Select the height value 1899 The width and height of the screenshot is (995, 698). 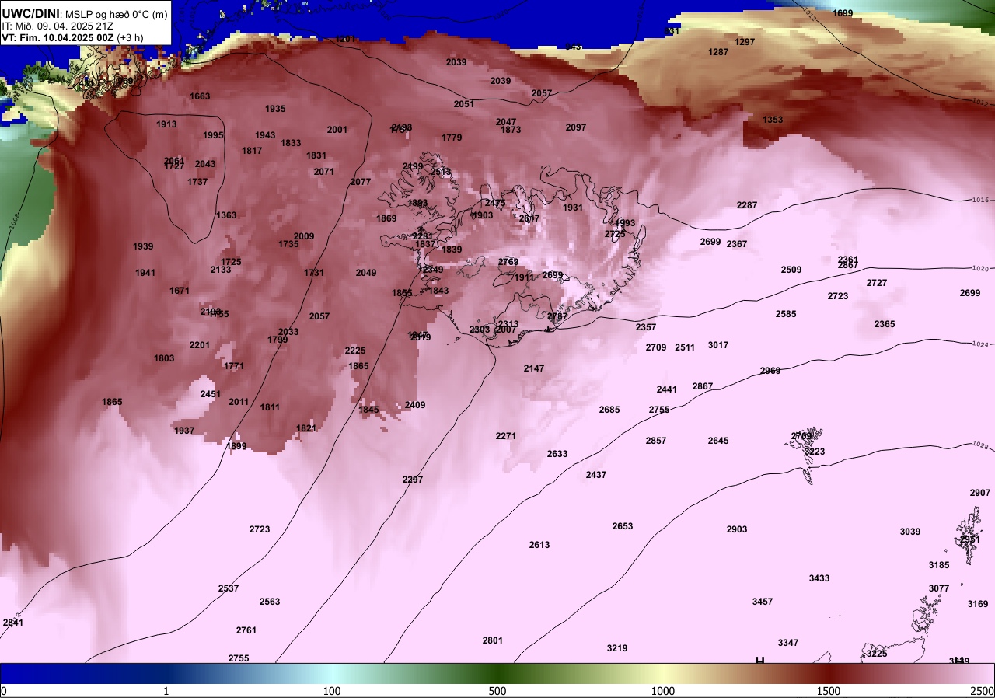[x=236, y=446]
